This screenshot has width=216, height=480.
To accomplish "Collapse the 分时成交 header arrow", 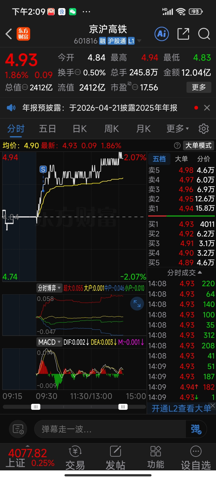I will pos(200,272).
